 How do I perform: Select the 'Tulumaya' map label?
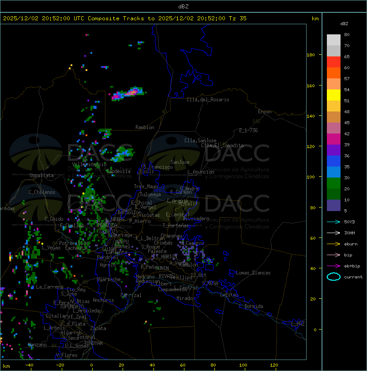click(x=150, y=194)
